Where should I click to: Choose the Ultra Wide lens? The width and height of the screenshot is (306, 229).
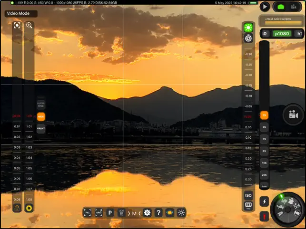41,105
